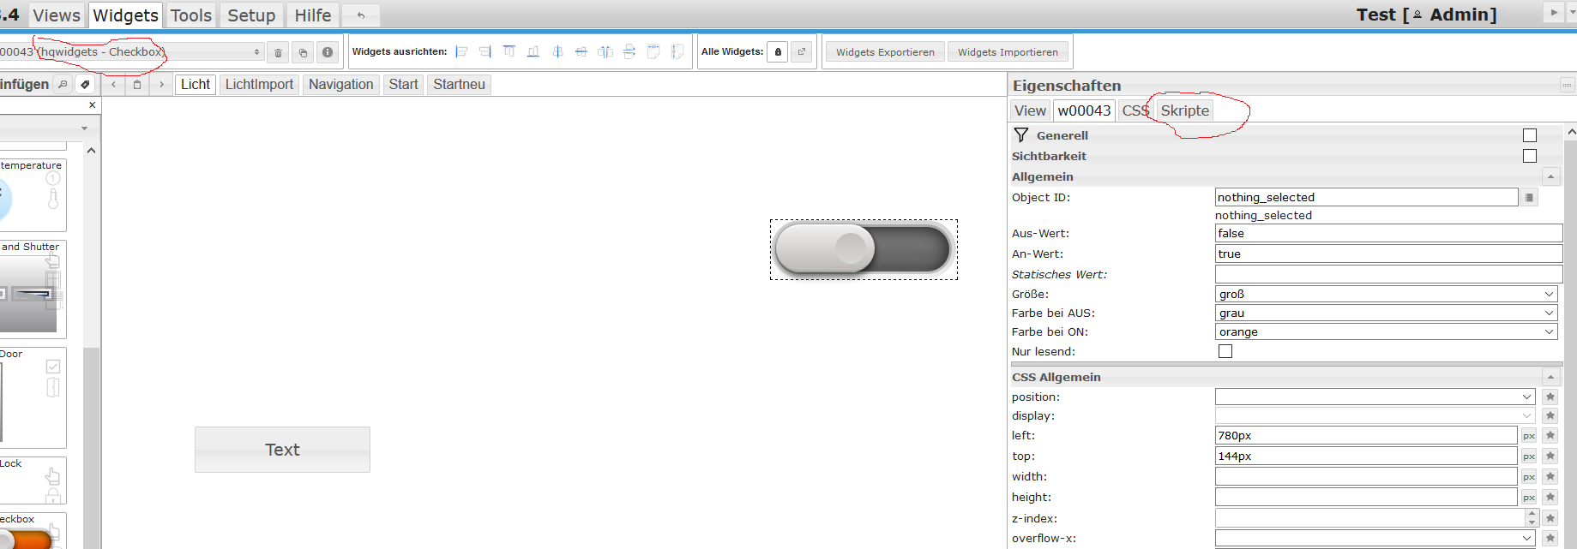This screenshot has width=1577, height=549.
Task: Collapse the Allgemein section
Action: point(1550,176)
